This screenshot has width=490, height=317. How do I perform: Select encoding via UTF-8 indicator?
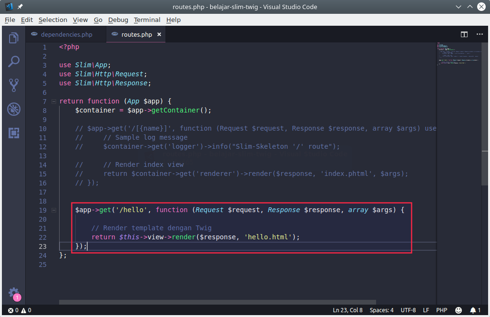[x=408, y=310]
